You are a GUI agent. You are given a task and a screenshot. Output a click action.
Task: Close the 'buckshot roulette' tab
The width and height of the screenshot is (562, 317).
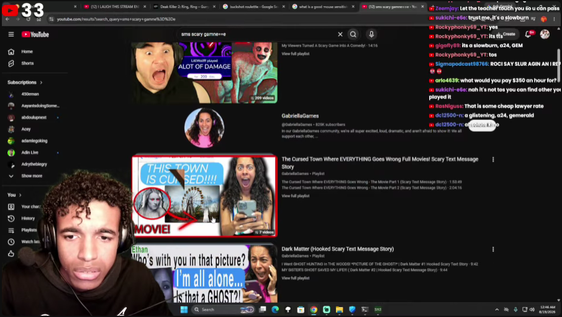click(284, 6)
